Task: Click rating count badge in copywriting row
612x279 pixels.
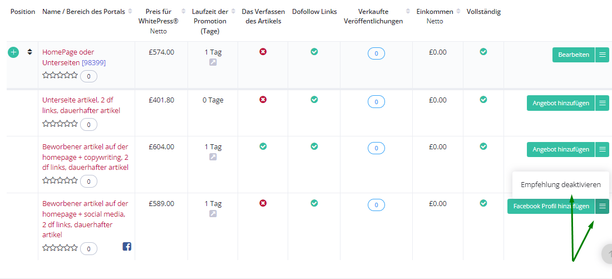Action: point(88,182)
